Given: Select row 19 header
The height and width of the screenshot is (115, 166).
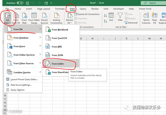Looking at the screenshot, I should [x=5, y=106].
